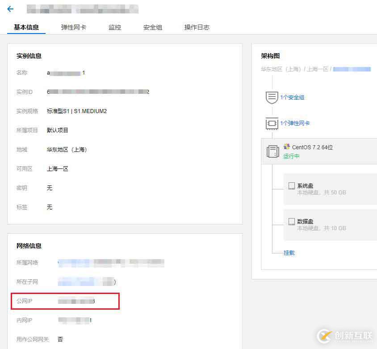Click the server instance icon
Screen dimensions: 377x349
click(x=272, y=151)
